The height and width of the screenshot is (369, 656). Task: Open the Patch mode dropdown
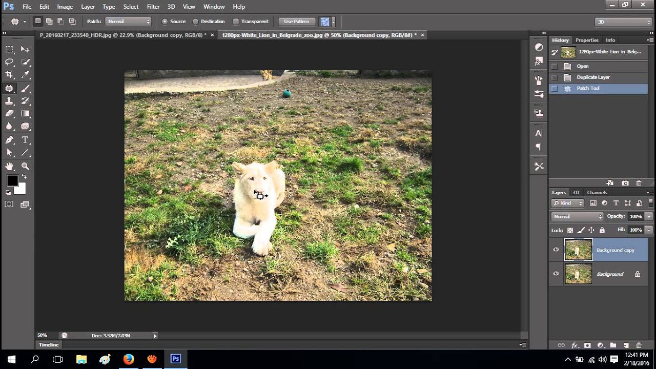point(128,22)
